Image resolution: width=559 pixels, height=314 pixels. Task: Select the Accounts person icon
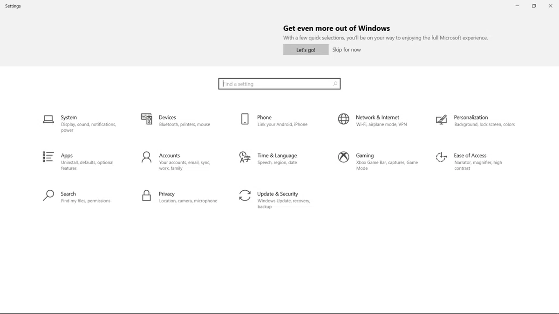tap(147, 157)
